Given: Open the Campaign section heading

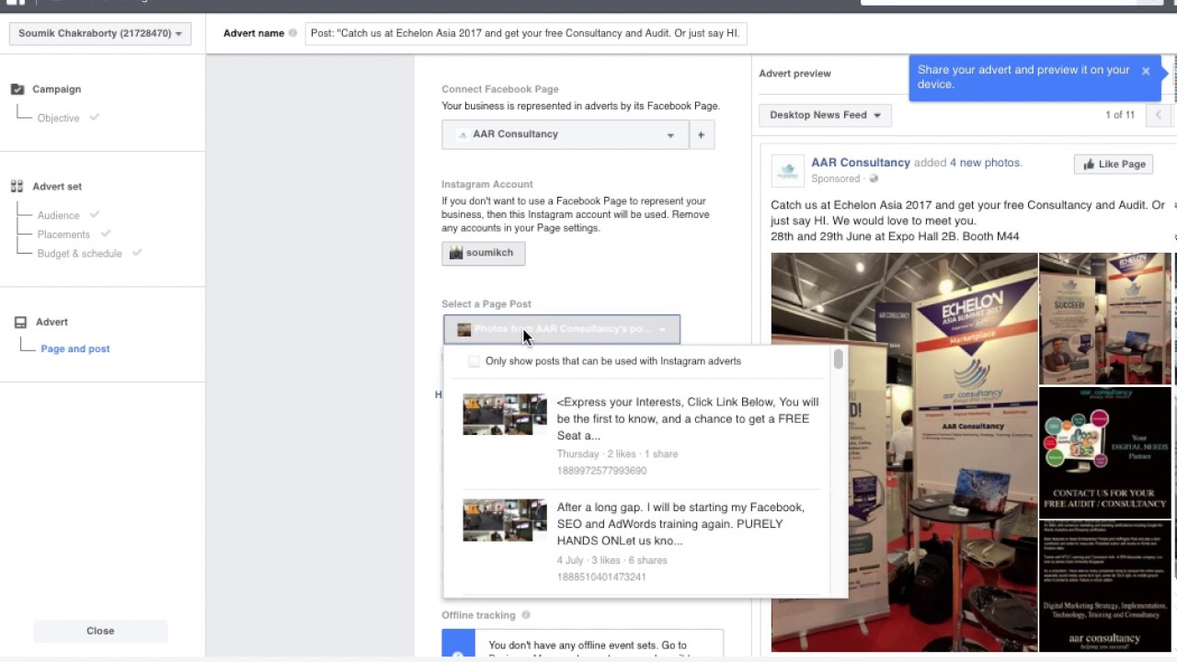Looking at the screenshot, I should pyautogui.click(x=57, y=89).
